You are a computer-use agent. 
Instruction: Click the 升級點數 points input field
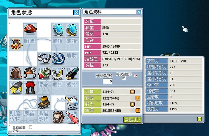[x=108, y=81]
